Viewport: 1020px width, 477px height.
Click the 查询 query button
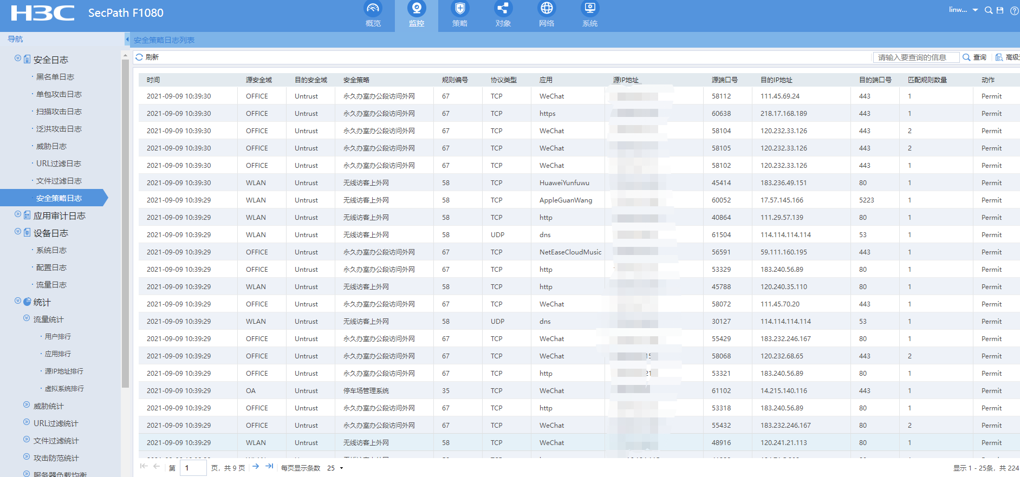coord(975,57)
